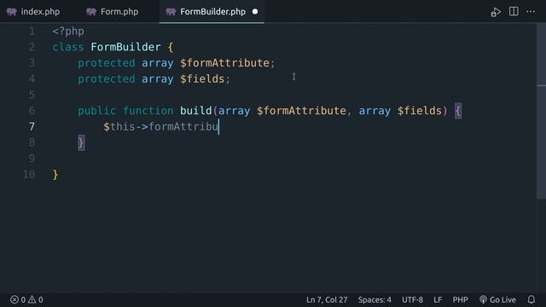
Task: Click the class closing brace on line 10
Action: pyautogui.click(x=55, y=174)
